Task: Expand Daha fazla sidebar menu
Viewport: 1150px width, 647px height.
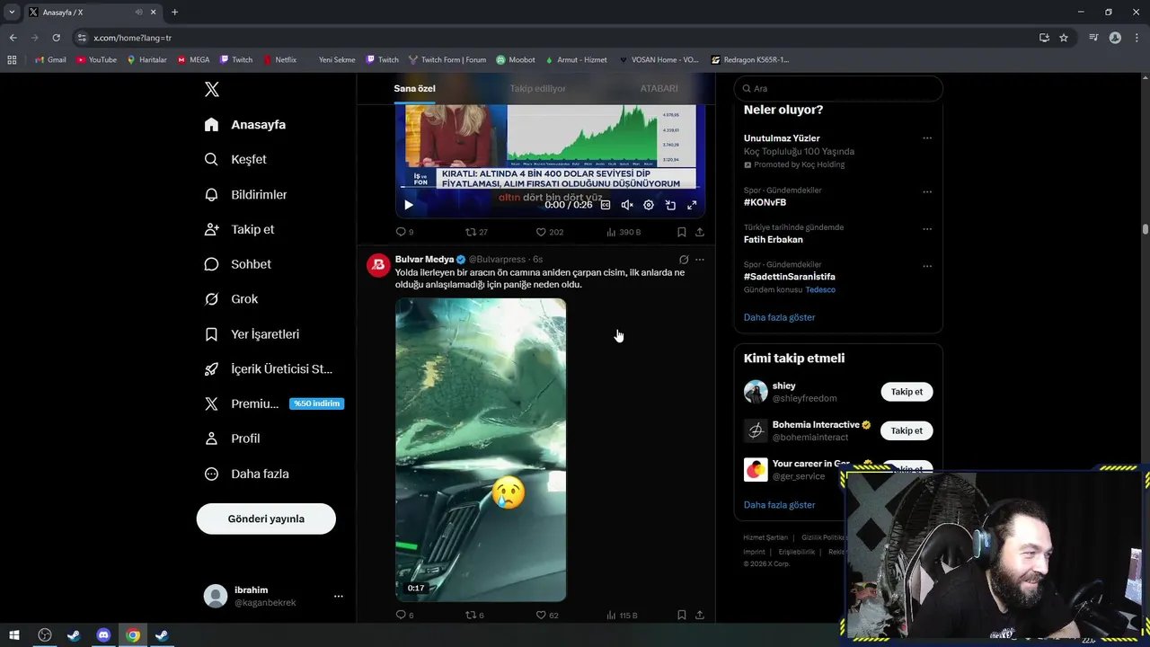Action: (x=246, y=474)
